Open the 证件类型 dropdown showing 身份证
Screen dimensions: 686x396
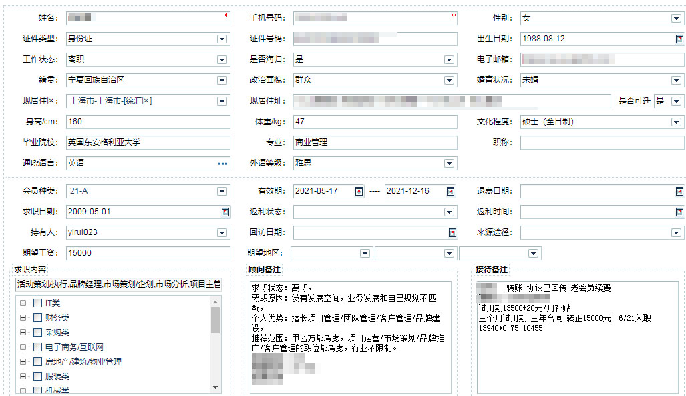coord(222,39)
